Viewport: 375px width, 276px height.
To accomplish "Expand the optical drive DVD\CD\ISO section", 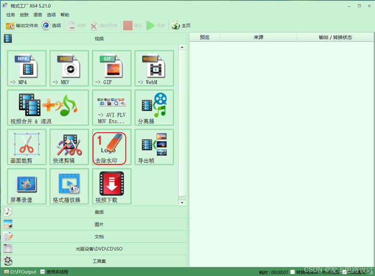I will click(x=94, y=249).
